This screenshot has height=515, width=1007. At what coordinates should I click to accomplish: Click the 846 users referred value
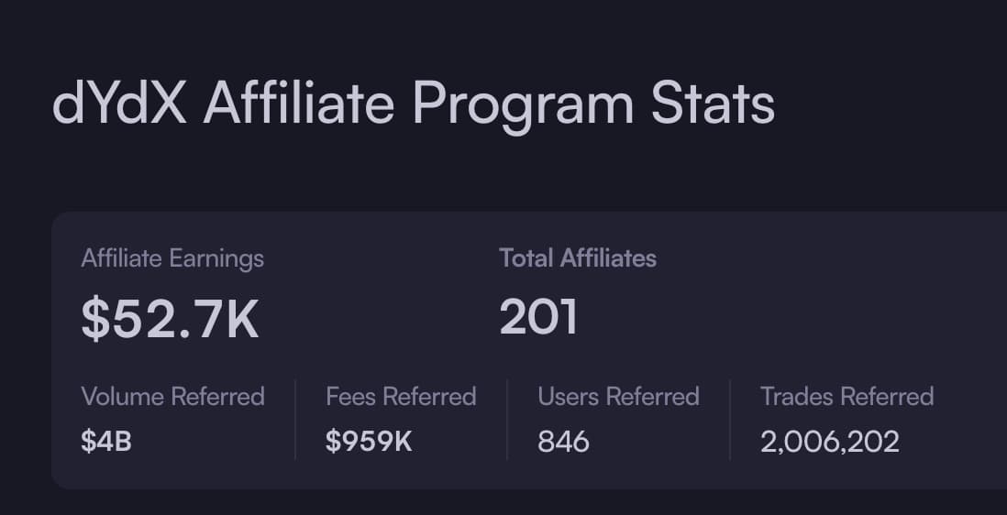pyautogui.click(x=563, y=442)
